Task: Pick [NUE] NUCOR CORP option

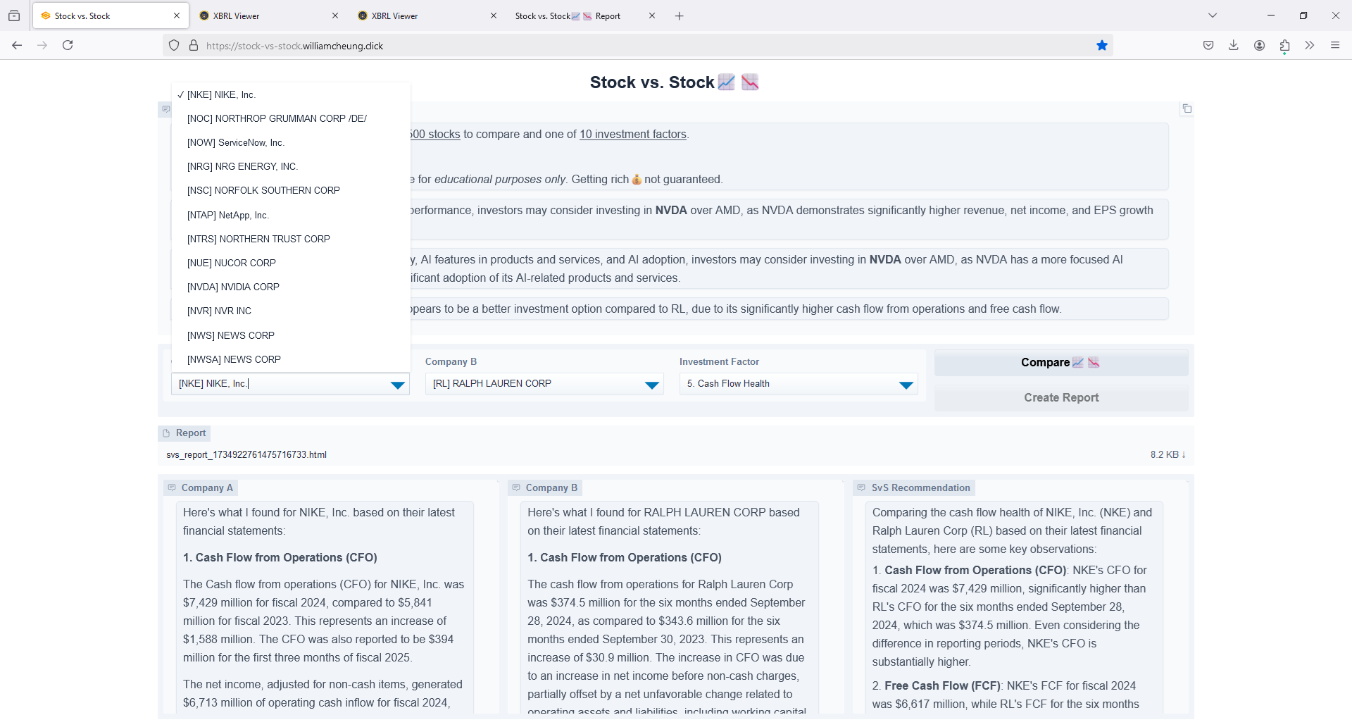Action: [x=291, y=263]
